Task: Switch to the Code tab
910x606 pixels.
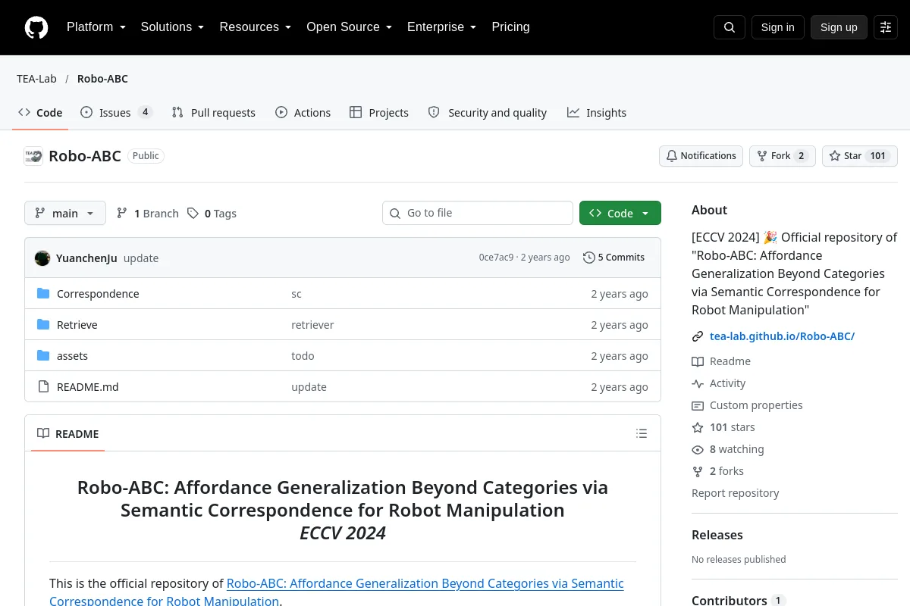Action: click(40, 113)
